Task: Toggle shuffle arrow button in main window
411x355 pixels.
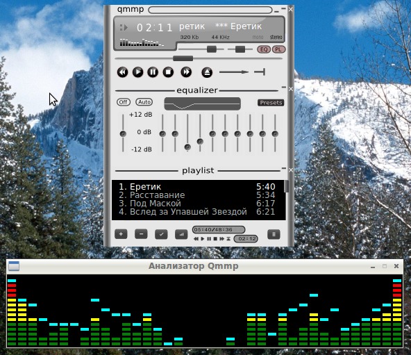Action: (x=234, y=72)
